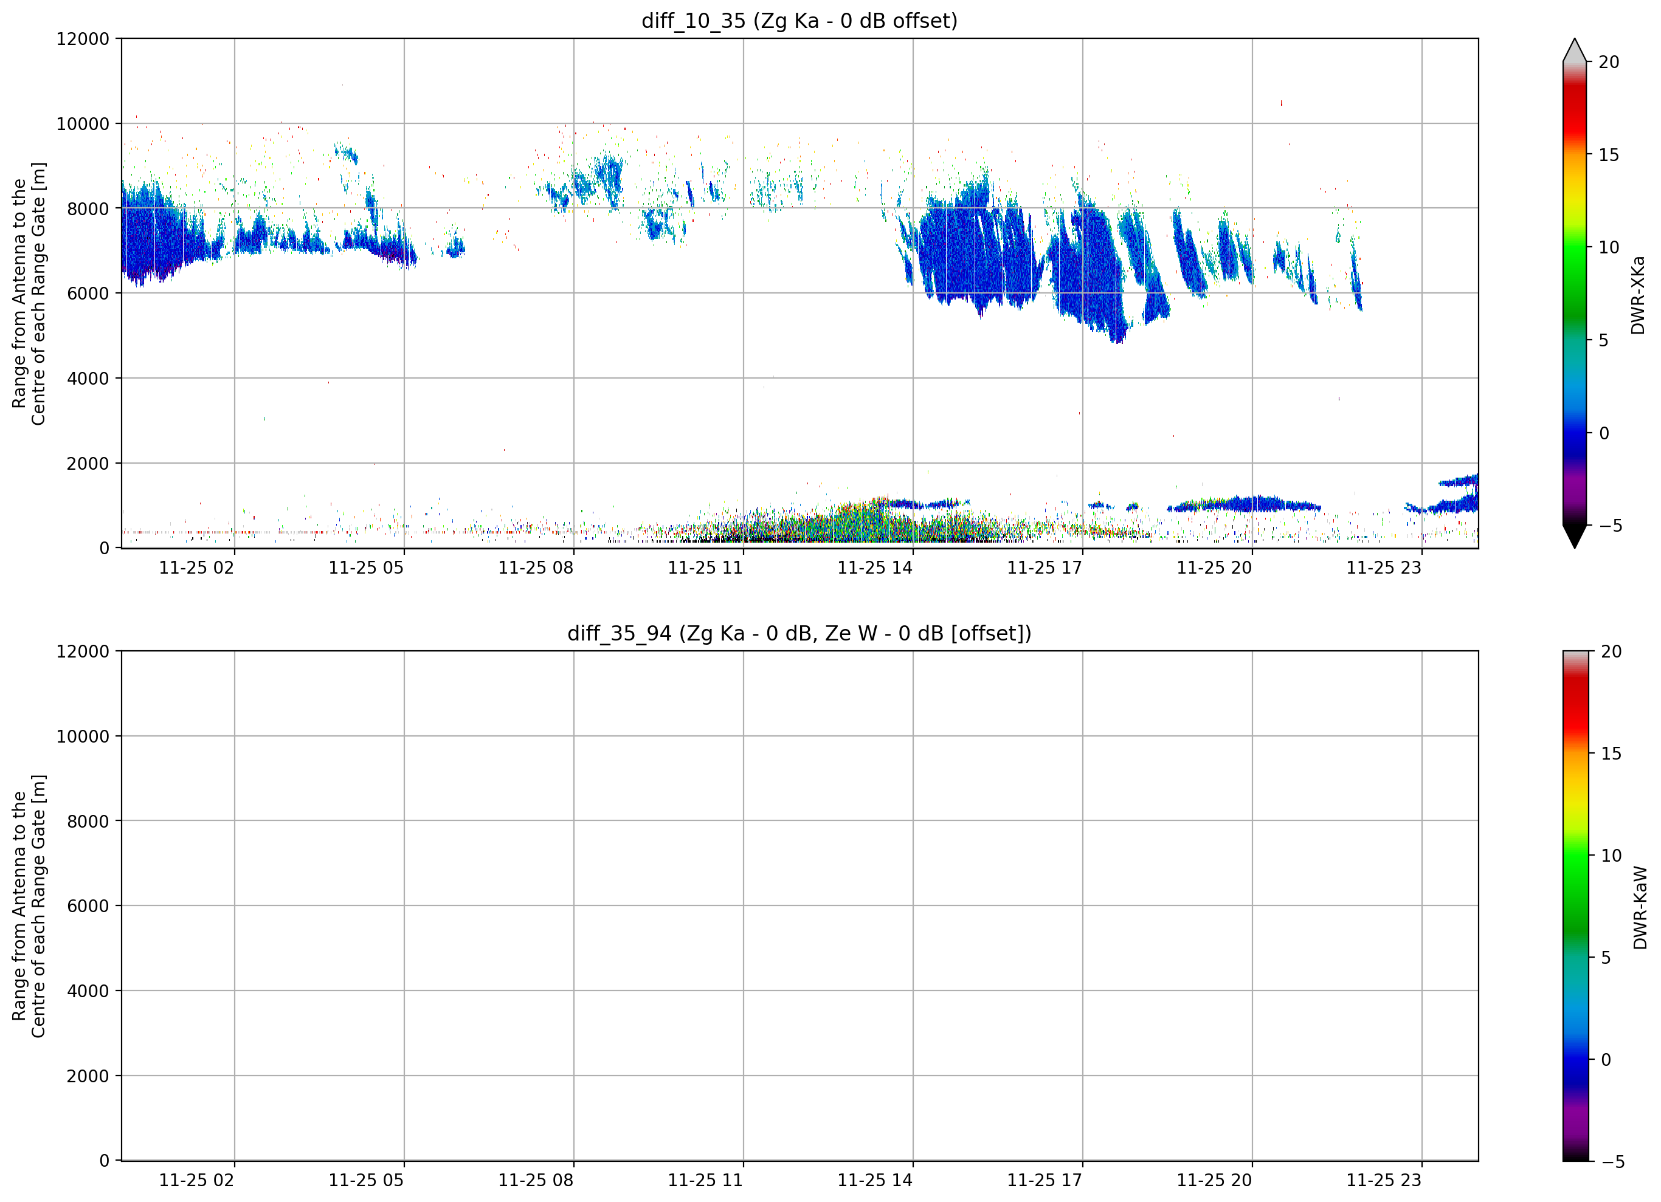Click the '11-25 05' x tick in the diff_35_94 plot
The width and height of the screenshot is (1661, 1202).
pos(366,1181)
